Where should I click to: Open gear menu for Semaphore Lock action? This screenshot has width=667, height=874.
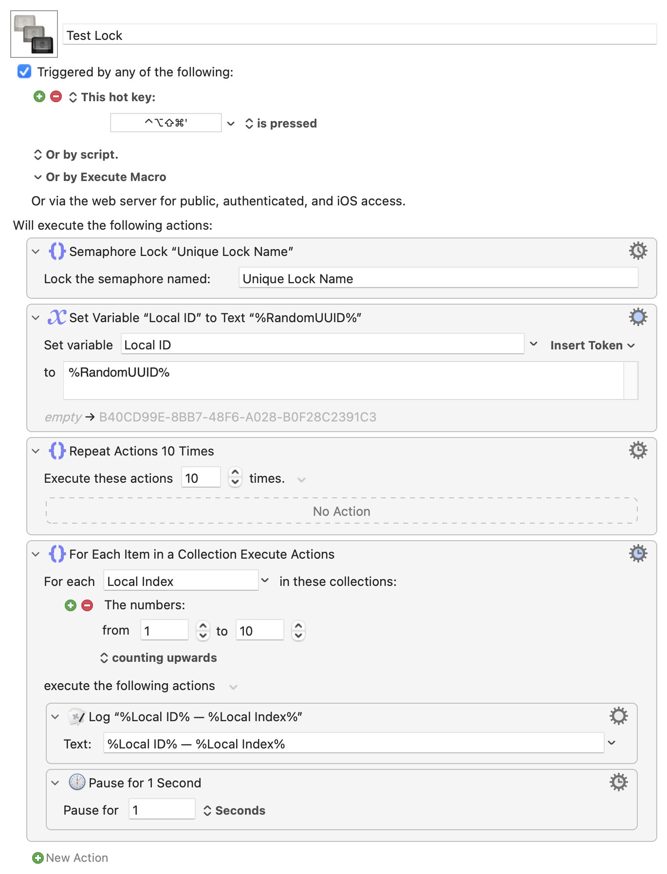(x=638, y=251)
